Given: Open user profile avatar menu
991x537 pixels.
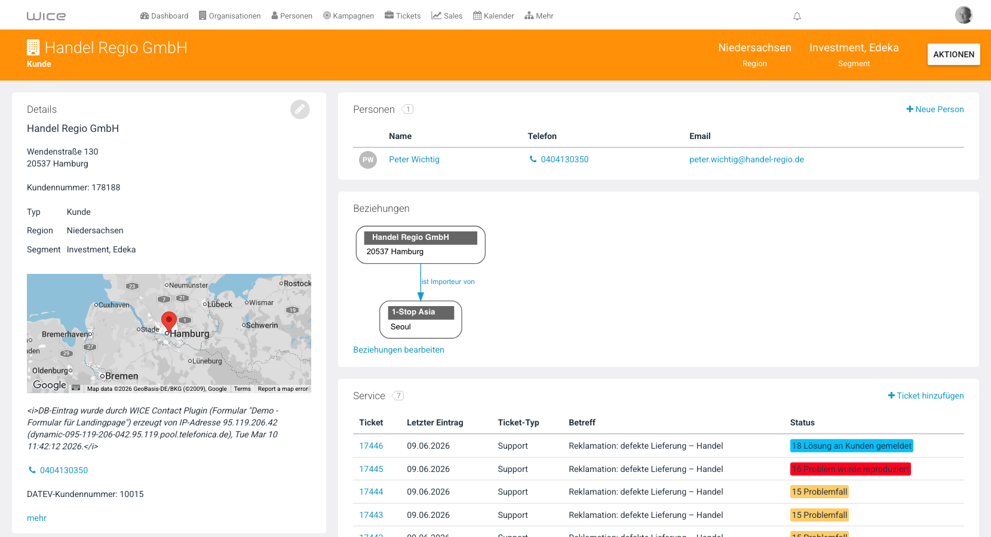Looking at the screenshot, I should [x=964, y=15].
